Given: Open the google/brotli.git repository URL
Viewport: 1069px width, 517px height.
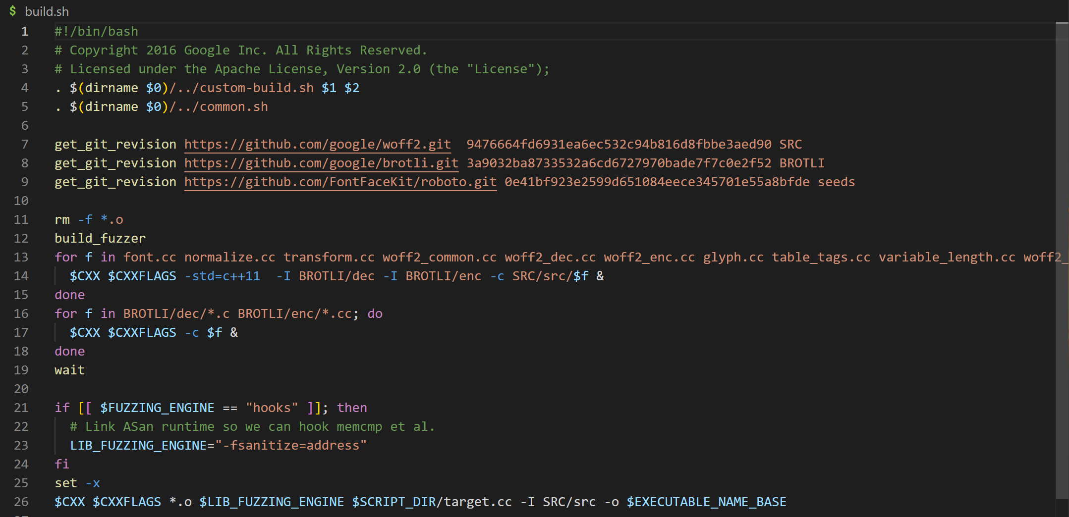Looking at the screenshot, I should coord(321,163).
